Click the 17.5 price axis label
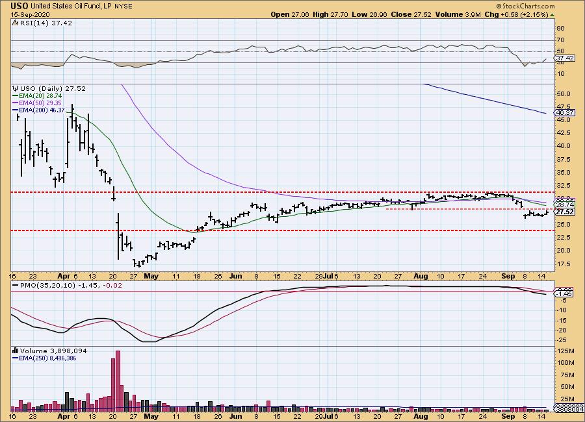 click(564, 264)
